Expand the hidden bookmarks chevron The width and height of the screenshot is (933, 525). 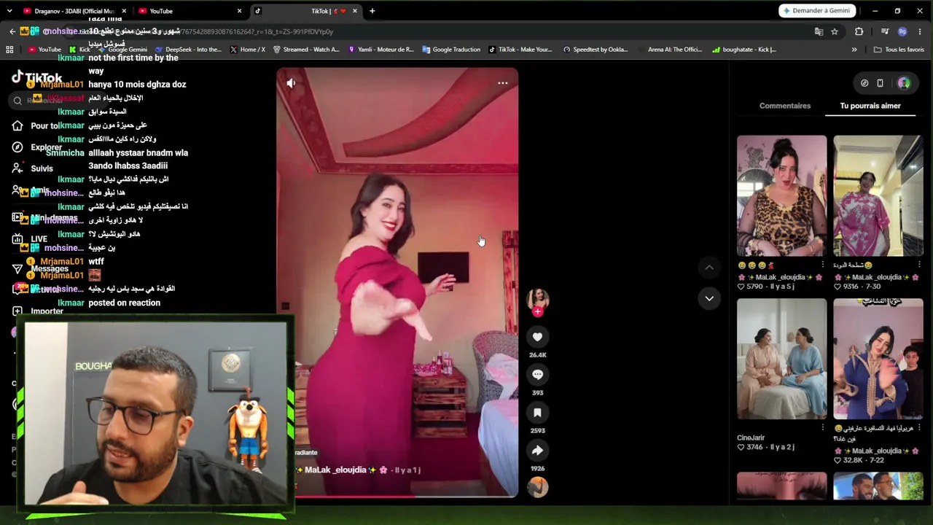tap(854, 50)
